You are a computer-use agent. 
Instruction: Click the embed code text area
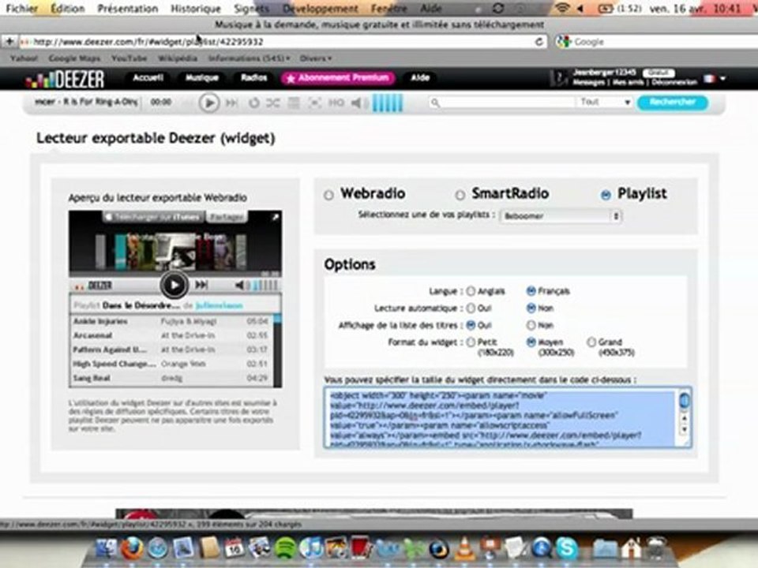tap(508, 417)
